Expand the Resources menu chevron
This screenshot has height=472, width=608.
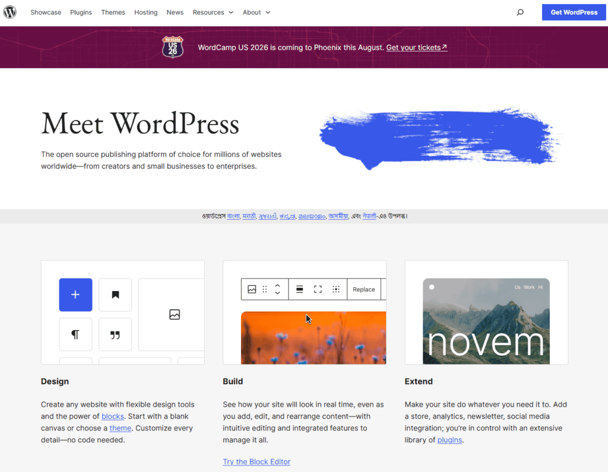[x=231, y=12]
